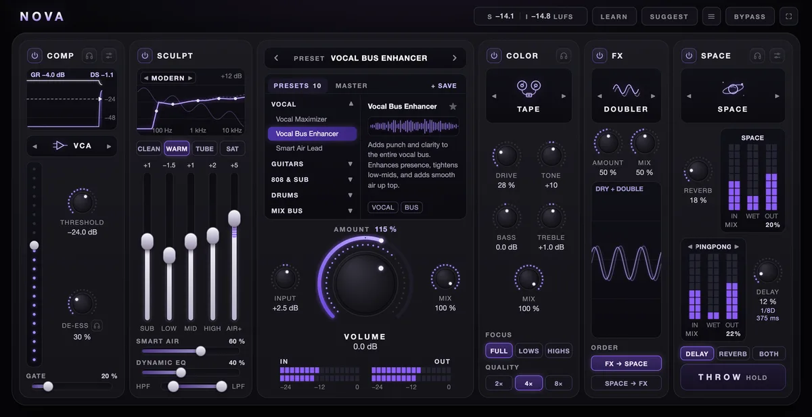Click the GATE slider handle
This screenshot has height=417, width=812.
click(48, 387)
